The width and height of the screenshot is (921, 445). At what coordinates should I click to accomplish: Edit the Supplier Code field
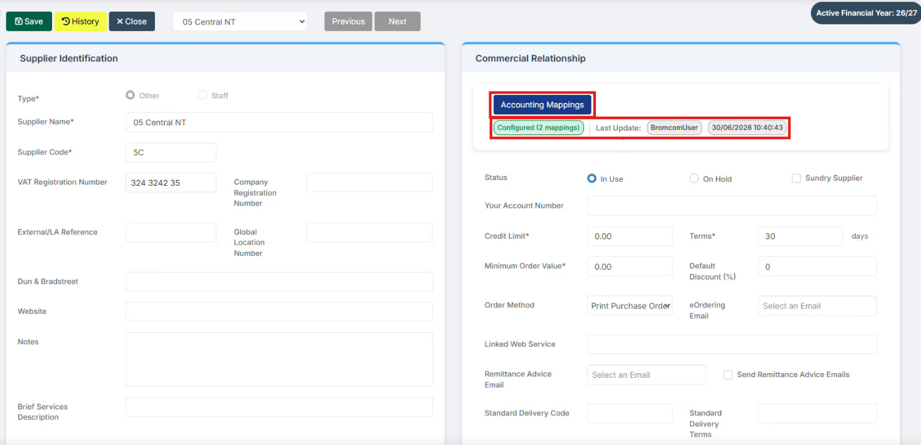(x=171, y=152)
